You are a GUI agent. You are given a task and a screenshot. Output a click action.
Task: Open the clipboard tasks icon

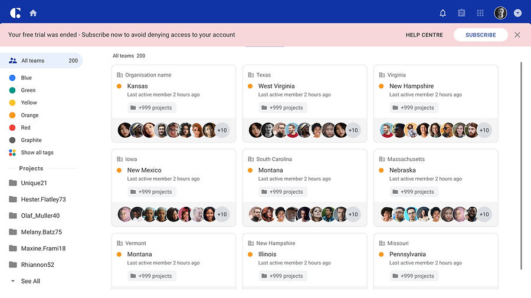click(461, 13)
